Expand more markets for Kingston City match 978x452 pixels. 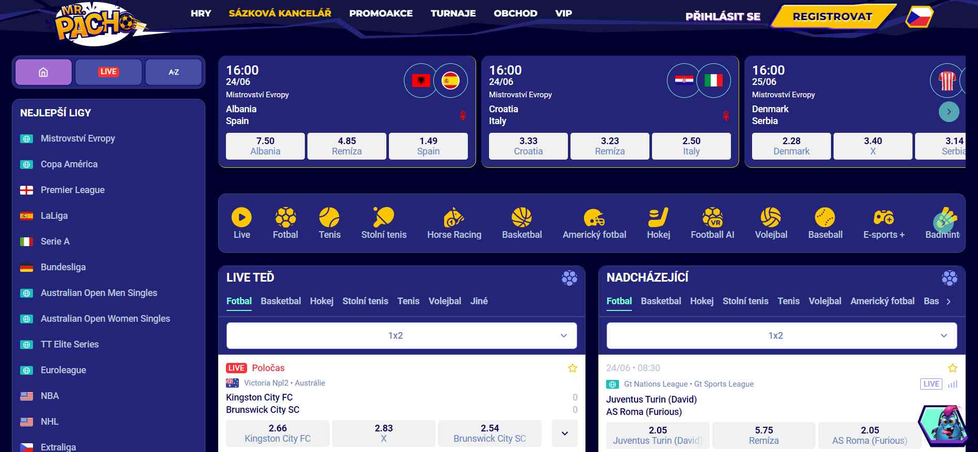565,433
